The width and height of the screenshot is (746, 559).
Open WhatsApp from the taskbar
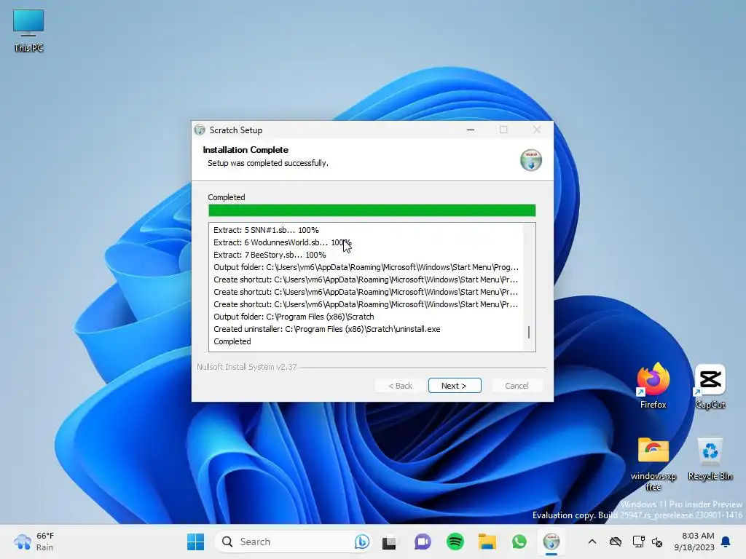click(x=519, y=542)
